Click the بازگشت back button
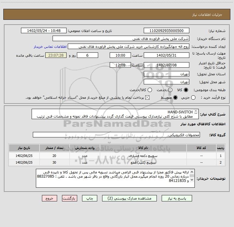Screen dimensions: 234x227 pos(68,198)
